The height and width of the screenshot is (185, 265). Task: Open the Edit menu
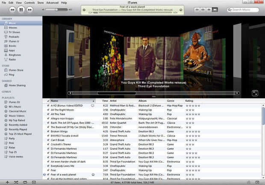[11, 3]
